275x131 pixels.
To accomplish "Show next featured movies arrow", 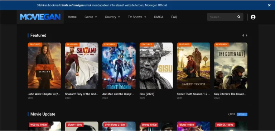I will tap(246, 35).
